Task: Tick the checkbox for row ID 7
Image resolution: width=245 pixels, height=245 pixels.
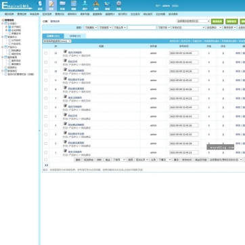Action: (x=46, y=98)
